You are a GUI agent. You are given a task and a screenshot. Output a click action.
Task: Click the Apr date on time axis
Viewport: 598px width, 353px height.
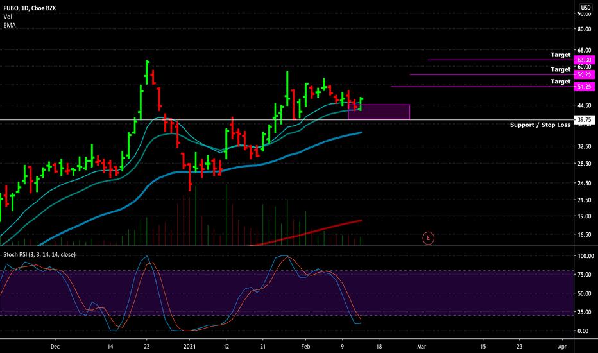point(562,347)
